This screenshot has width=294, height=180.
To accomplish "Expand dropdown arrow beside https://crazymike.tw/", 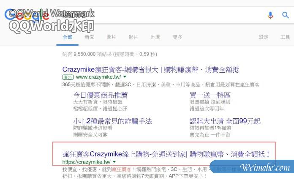I will (x=114, y=162).
